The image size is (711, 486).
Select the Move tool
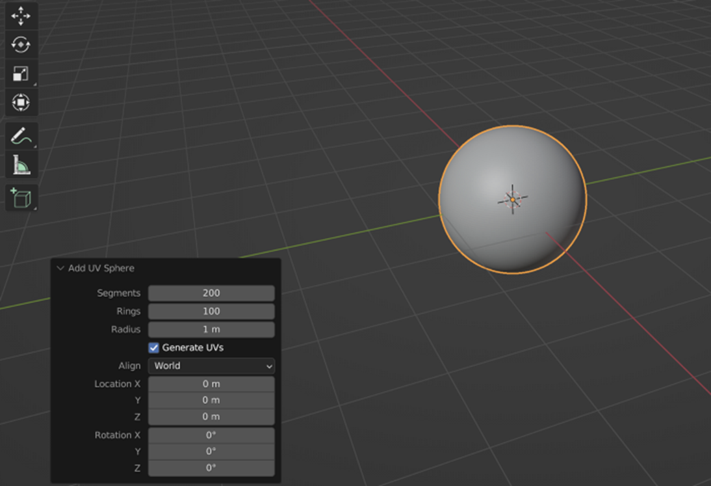click(21, 16)
